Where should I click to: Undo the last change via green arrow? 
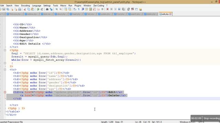(x=38, y=9)
